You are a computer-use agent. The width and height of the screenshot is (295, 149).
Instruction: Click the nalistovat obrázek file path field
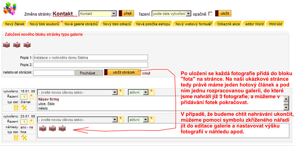click(54, 73)
